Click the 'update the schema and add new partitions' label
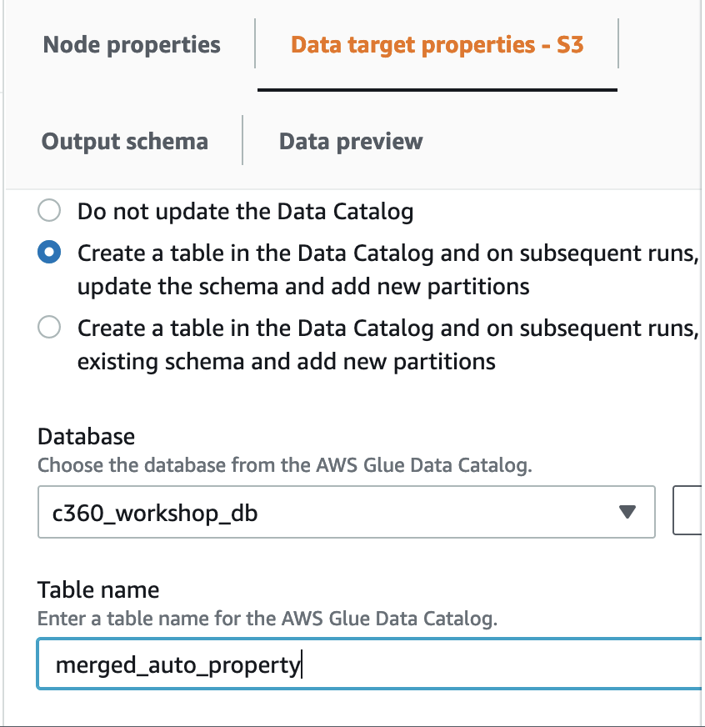Image resolution: width=705 pixels, height=727 pixels. [x=303, y=287]
